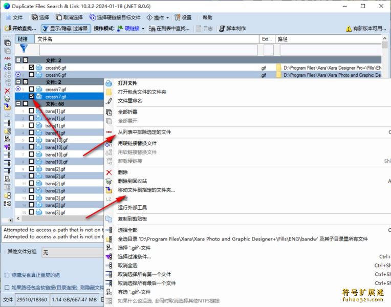Click the hardlink replace icon in left sidebar
Viewport: 391px width, 307px height.
point(8,67)
